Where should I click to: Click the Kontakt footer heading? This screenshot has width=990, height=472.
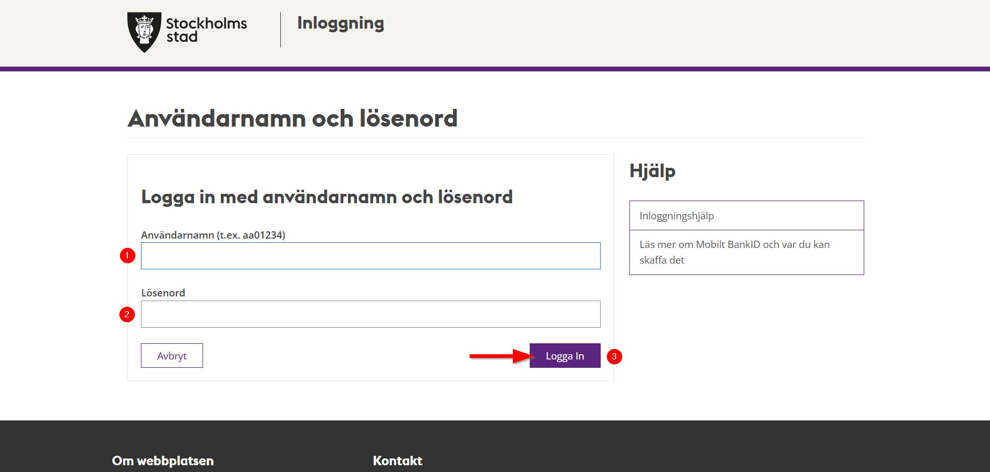click(397, 461)
